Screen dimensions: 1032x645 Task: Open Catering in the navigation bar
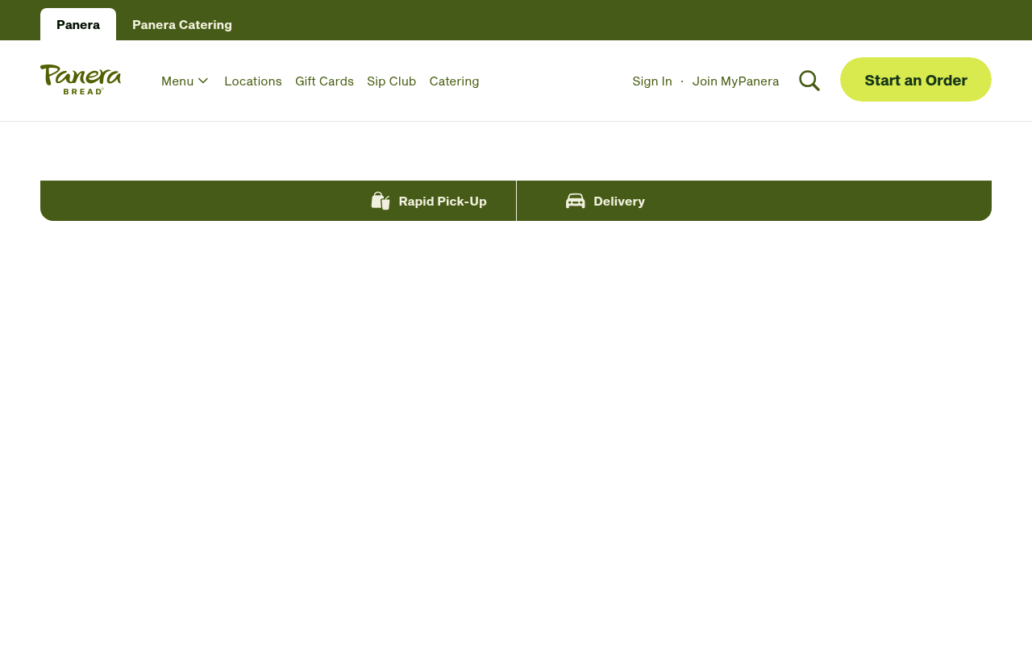coord(454,81)
